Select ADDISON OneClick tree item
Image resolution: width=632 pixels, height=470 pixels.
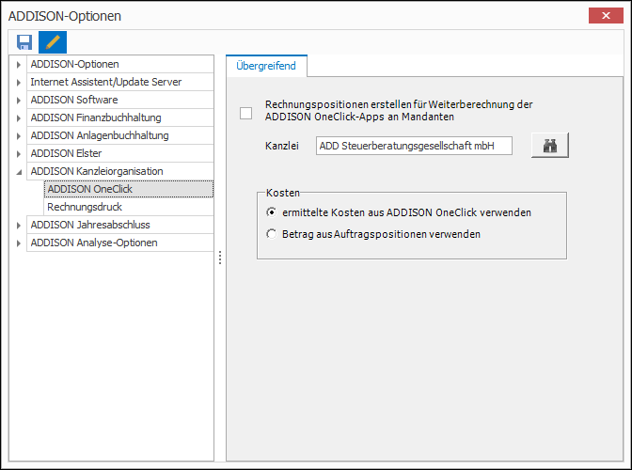129,189
